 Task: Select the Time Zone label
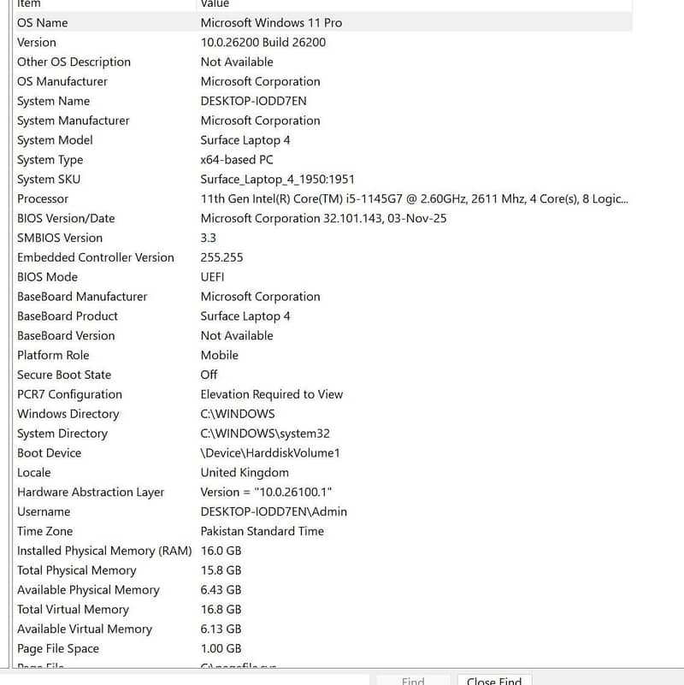pyautogui.click(x=44, y=532)
